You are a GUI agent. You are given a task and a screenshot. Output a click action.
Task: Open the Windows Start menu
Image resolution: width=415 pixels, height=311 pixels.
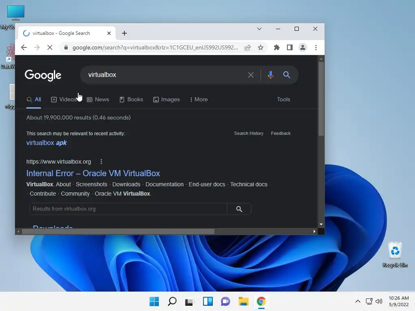pos(154,301)
